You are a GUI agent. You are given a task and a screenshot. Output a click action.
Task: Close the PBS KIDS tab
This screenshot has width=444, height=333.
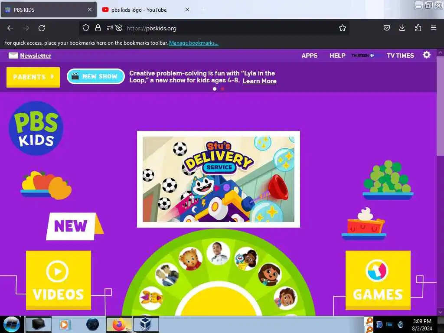pos(90,10)
